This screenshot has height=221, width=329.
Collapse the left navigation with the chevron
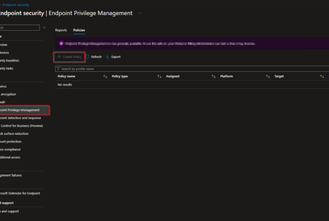coord(44,27)
